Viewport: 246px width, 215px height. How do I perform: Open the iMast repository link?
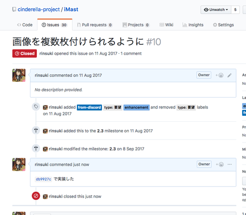[x=71, y=9]
